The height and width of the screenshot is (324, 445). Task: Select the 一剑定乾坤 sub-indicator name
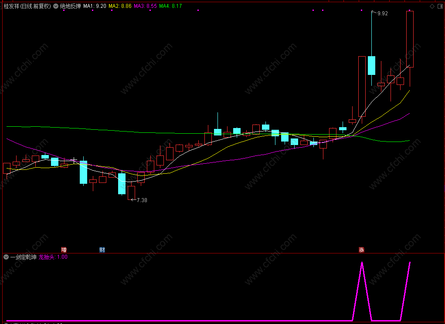click(x=23, y=257)
